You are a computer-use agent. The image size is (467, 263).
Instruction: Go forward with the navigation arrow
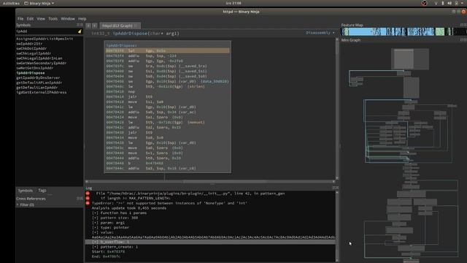pos(94,26)
